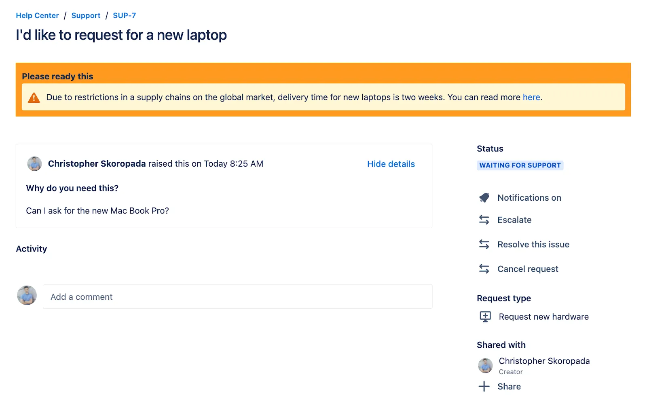Click the plus icon next to Share
The image size is (647, 413).
[x=484, y=386]
